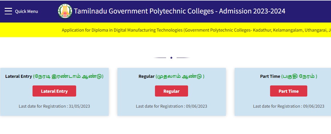The height and width of the screenshot is (134, 331).
Task: Click the Tamilnadu Government Polytechnic Colleges title
Action: (144, 11)
